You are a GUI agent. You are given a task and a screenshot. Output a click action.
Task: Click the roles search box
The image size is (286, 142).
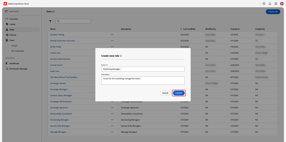point(73,21)
